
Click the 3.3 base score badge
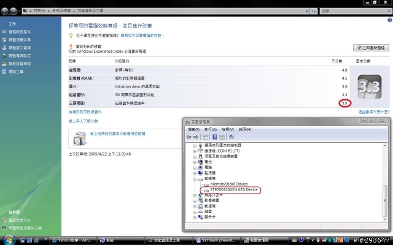[x=370, y=87]
